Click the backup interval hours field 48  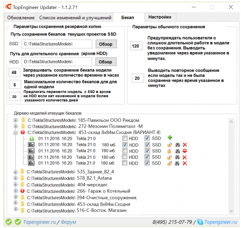(x=14, y=72)
